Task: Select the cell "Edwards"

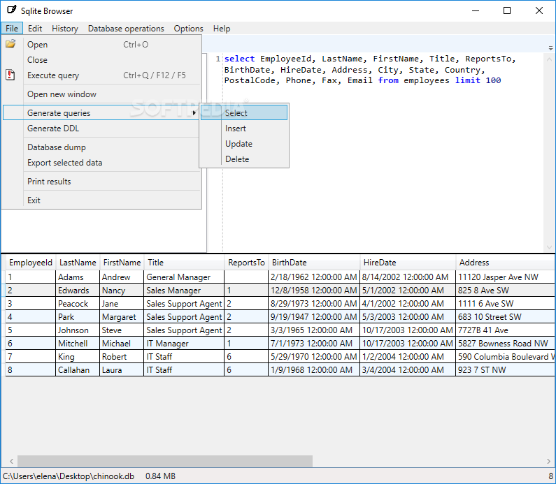Action: coord(78,291)
